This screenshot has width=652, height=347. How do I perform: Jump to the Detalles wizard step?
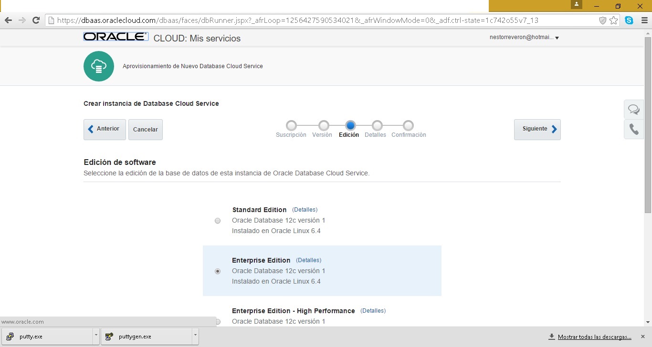pyautogui.click(x=377, y=126)
